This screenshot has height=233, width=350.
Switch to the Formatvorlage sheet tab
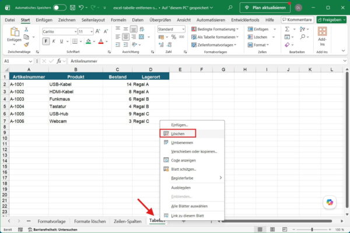[51, 221]
